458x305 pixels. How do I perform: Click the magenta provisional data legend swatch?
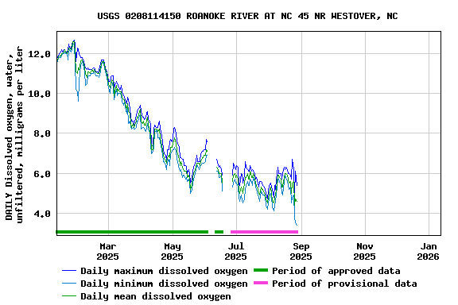coord(261,283)
